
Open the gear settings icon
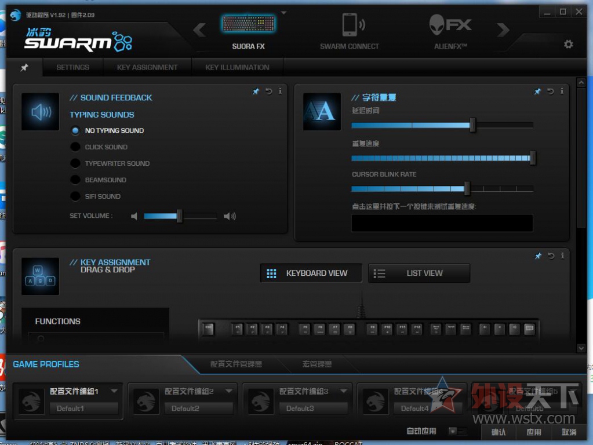point(568,44)
